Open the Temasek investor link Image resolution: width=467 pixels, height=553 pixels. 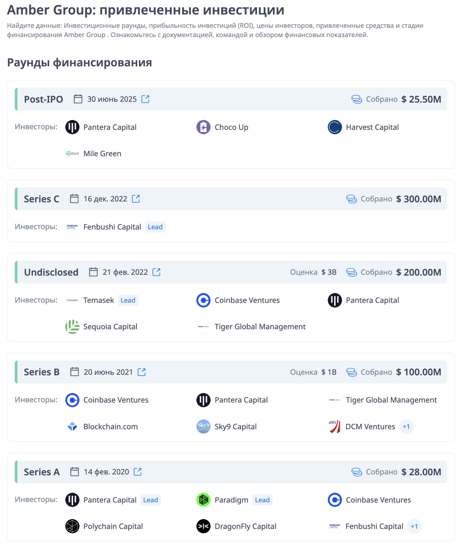point(99,300)
